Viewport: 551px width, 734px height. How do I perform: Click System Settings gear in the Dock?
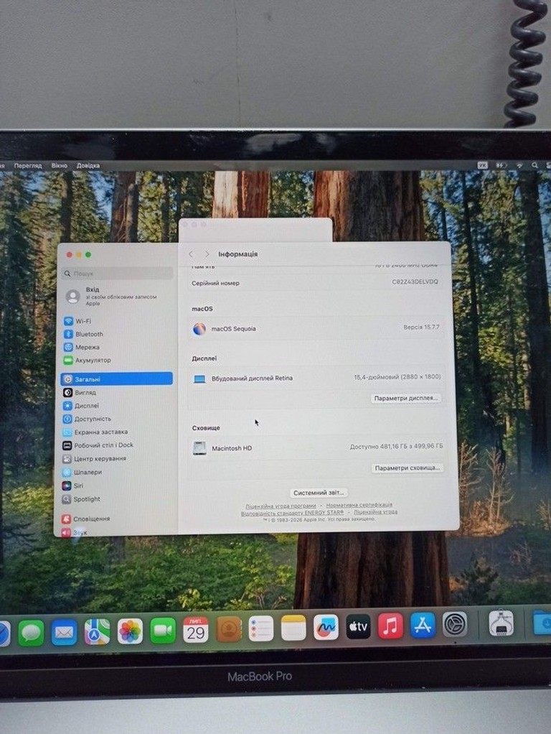pyautogui.click(x=455, y=623)
